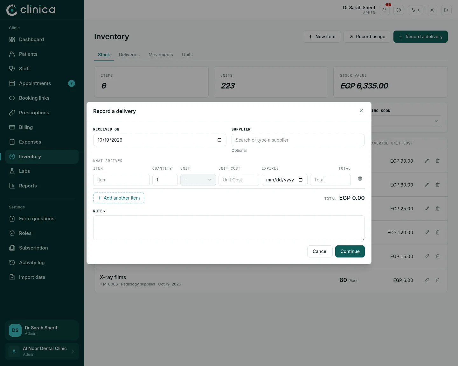Open Prescriptions in the sidebar
Screen dimensions: 458x366
pos(42,113)
